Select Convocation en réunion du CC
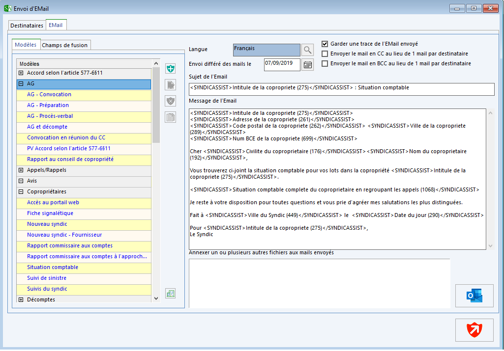The height and width of the screenshot is (351, 504). pos(84,137)
